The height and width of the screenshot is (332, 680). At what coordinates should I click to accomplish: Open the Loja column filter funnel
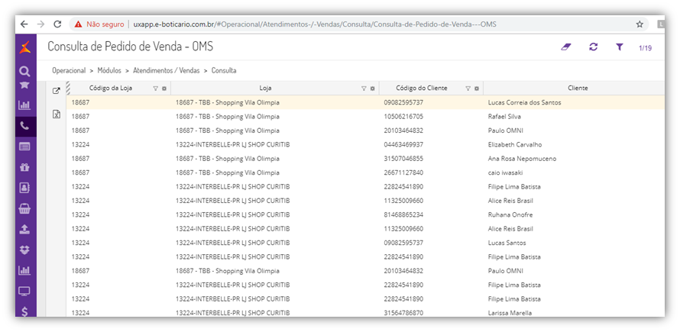click(x=364, y=89)
